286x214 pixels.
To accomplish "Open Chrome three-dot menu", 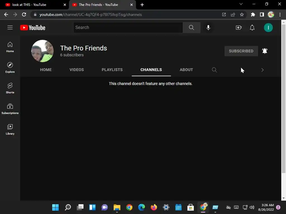I will [280, 14].
